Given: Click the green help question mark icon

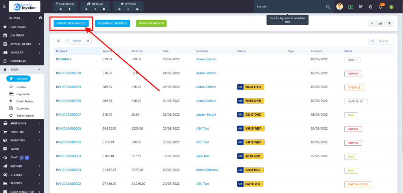Looking at the screenshot, I should 391,7.
